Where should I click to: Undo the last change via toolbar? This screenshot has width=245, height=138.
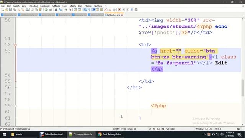[46, 10]
